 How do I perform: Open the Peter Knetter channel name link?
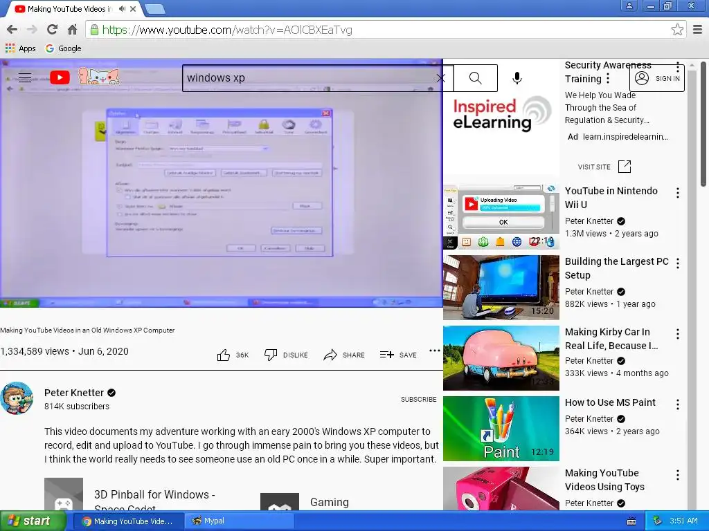coord(74,393)
